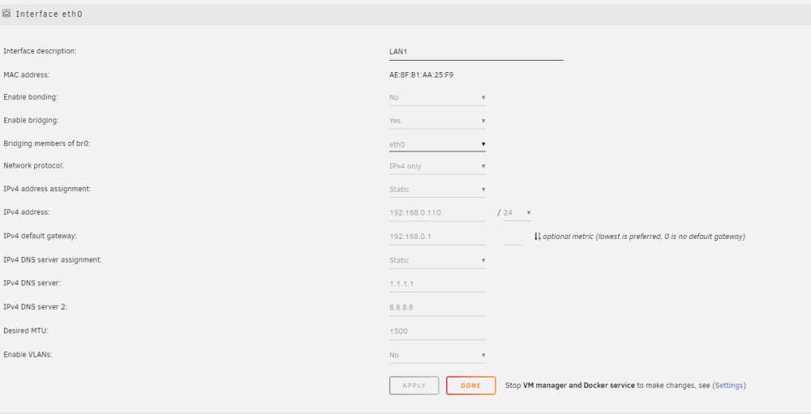The image size is (811, 414).
Task: Click the MAC address value AE:8F:B1:AA:25:F9
Action: pyautogui.click(x=421, y=75)
